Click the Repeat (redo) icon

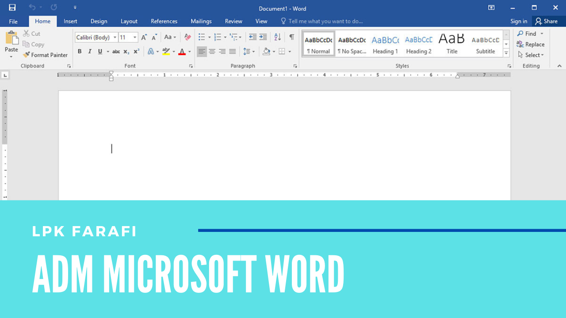pyautogui.click(x=54, y=8)
